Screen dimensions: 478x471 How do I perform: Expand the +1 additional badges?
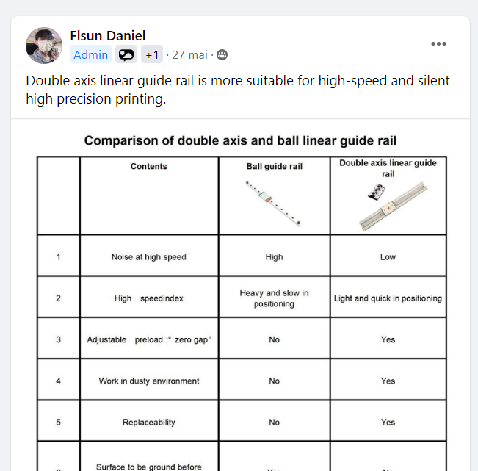point(152,54)
